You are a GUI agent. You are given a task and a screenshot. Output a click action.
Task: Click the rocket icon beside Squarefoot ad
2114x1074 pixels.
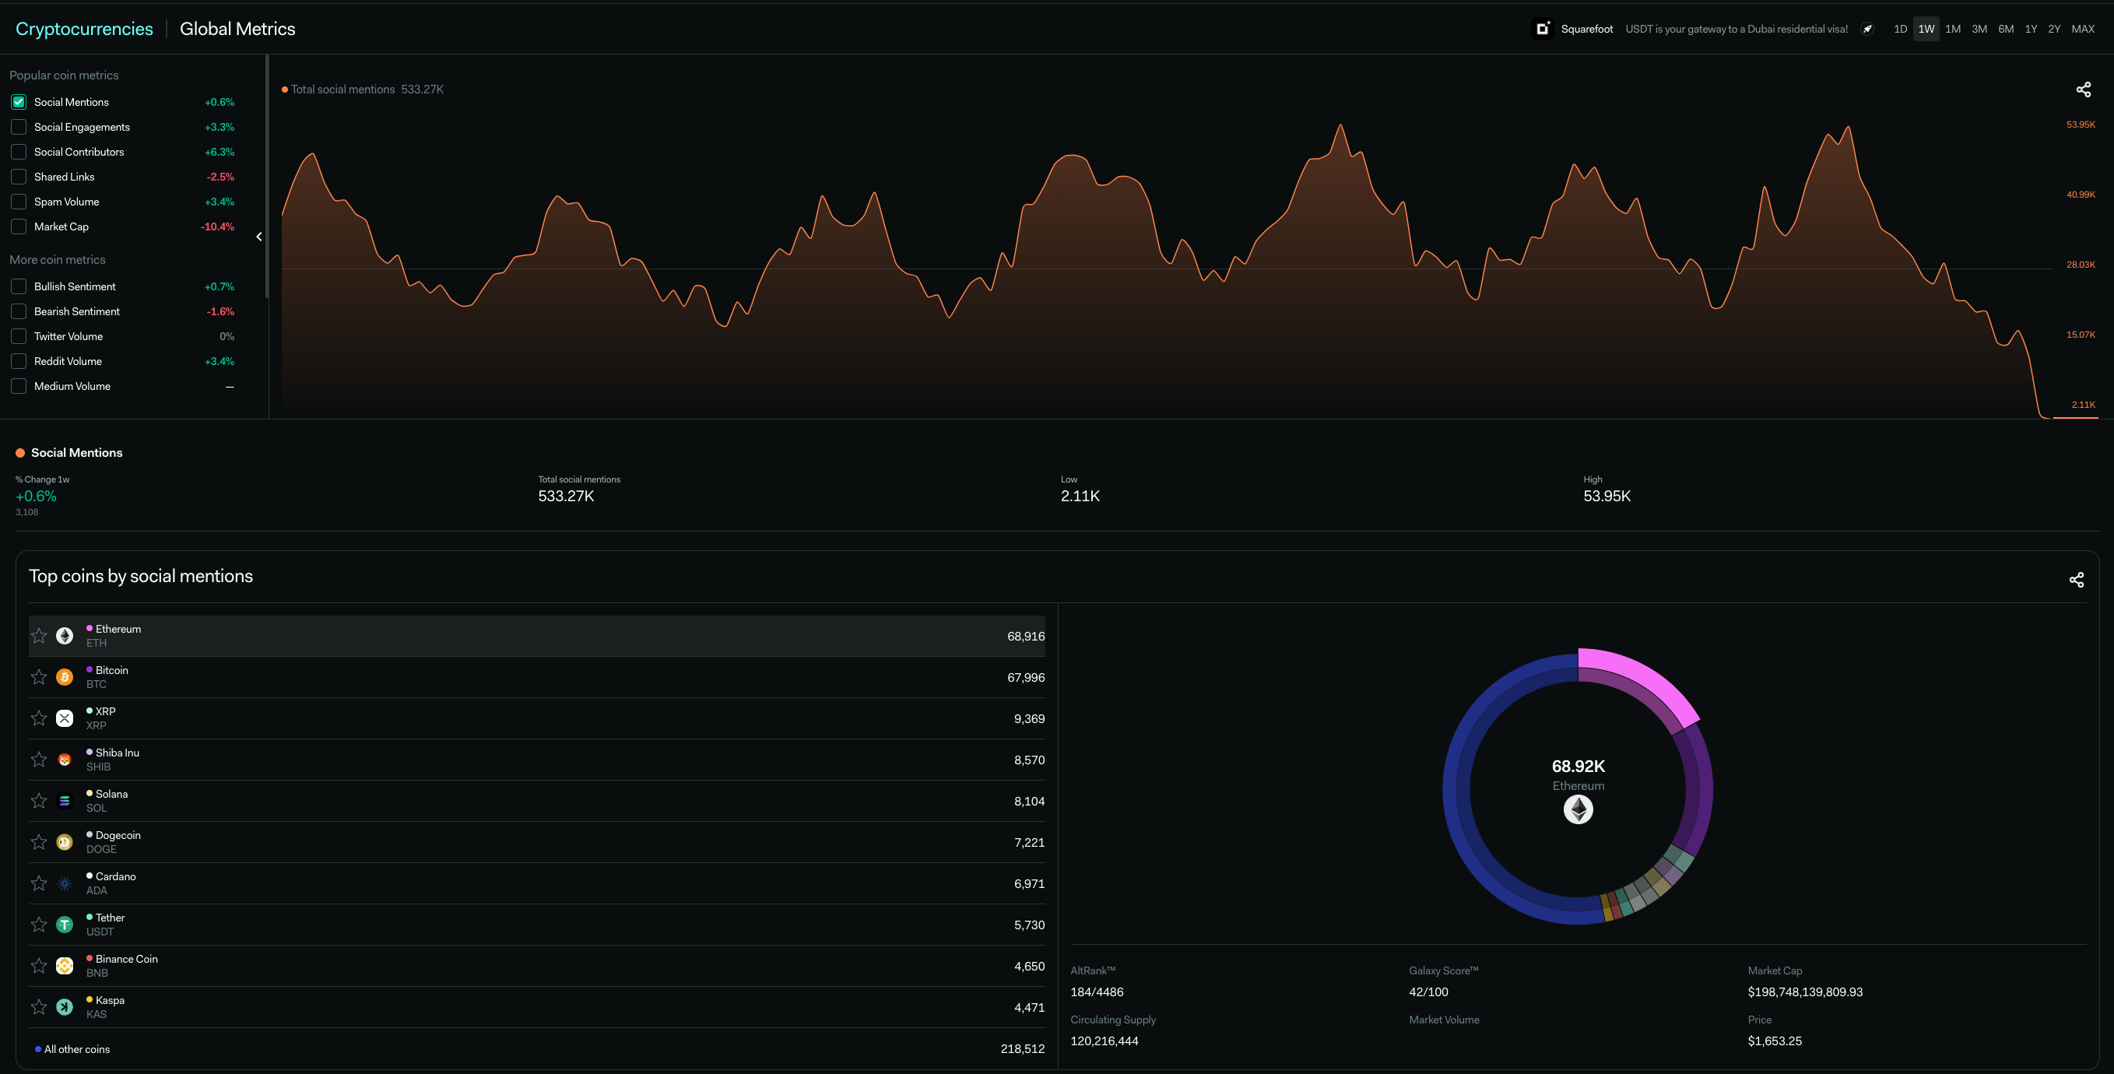click(x=1867, y=29)
